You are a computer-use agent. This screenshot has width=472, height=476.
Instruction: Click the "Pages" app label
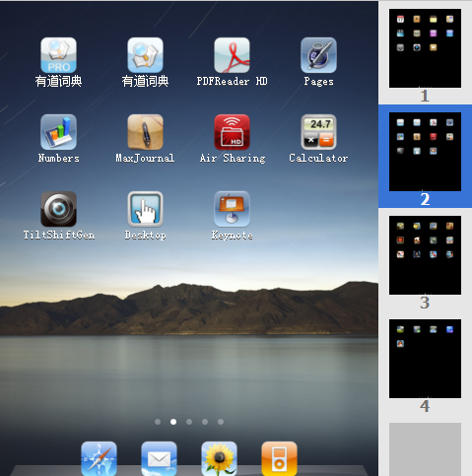[x=318, y=81]
